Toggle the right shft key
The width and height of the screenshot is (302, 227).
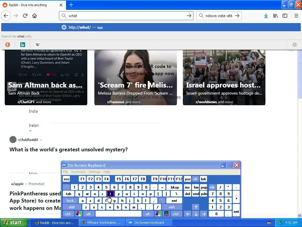click(172, 207)
